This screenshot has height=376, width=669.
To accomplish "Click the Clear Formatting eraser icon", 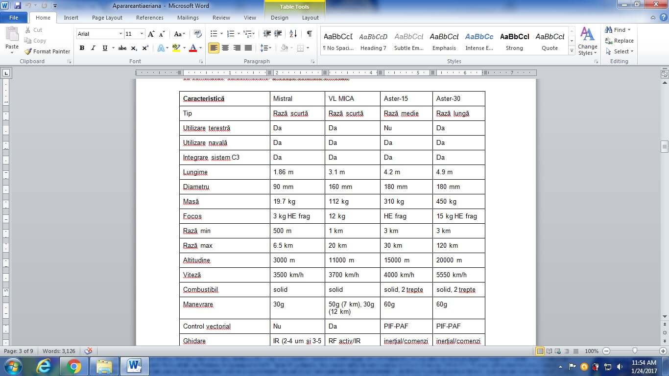I will [198, 34].
